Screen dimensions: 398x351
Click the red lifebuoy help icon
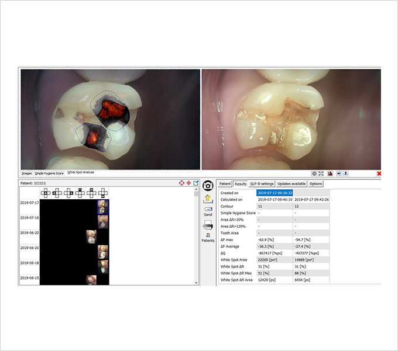pyautogui.click(x=181, y=183)
